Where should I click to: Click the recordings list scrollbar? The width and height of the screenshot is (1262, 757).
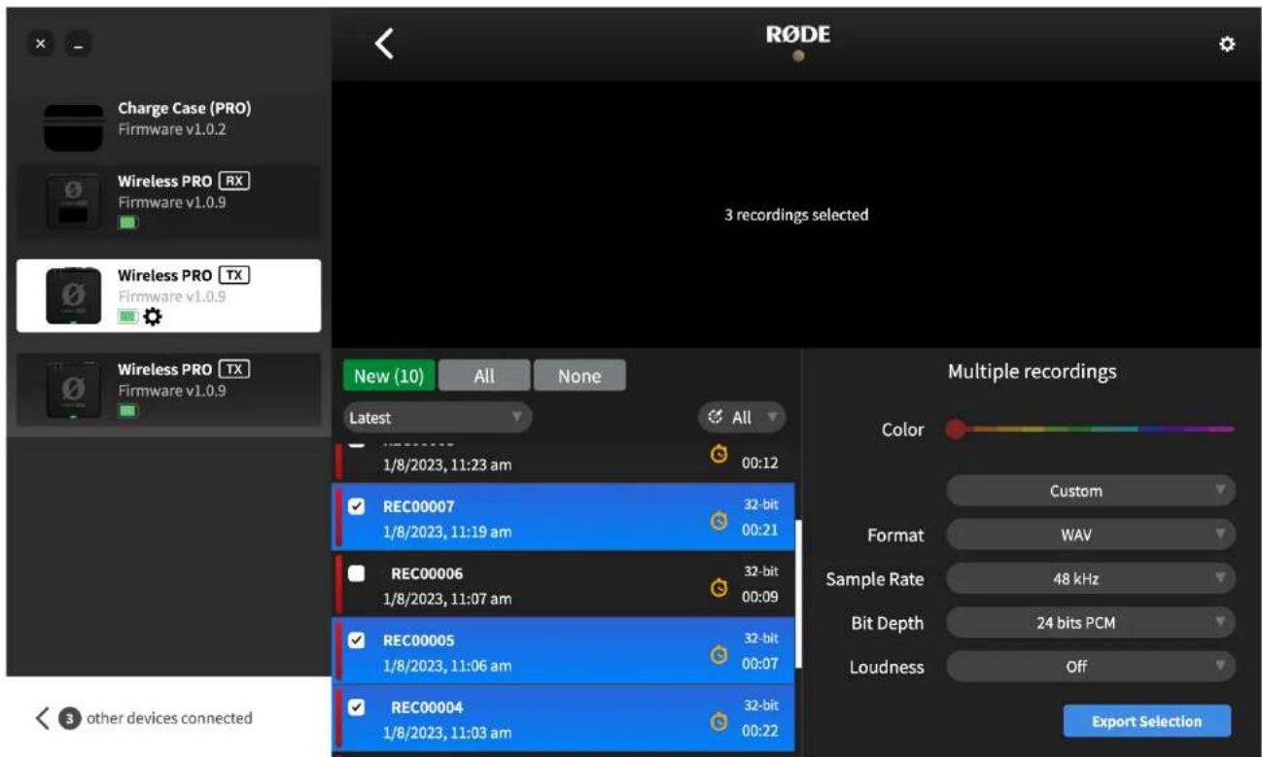798,594
